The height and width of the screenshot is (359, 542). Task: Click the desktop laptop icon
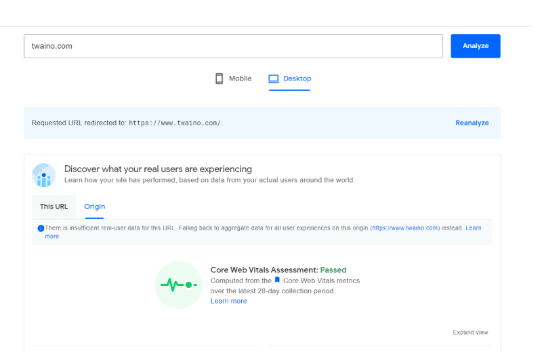tap(274, 79)
